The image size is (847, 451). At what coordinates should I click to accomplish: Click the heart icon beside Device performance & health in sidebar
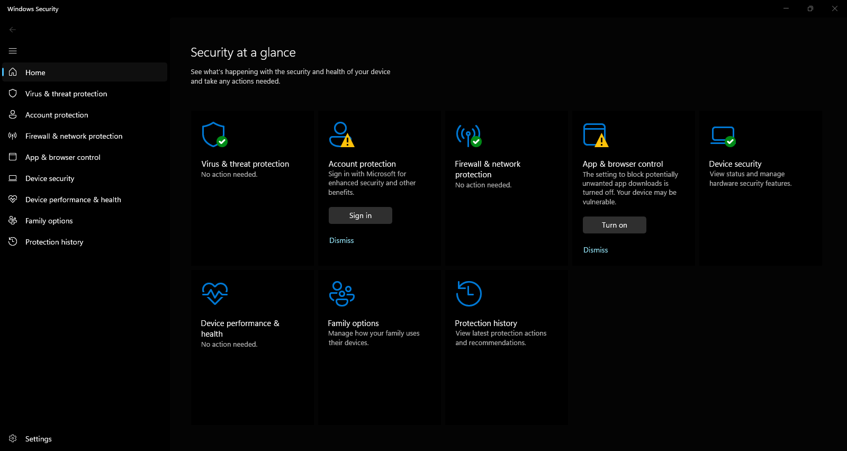click(13, 199)
